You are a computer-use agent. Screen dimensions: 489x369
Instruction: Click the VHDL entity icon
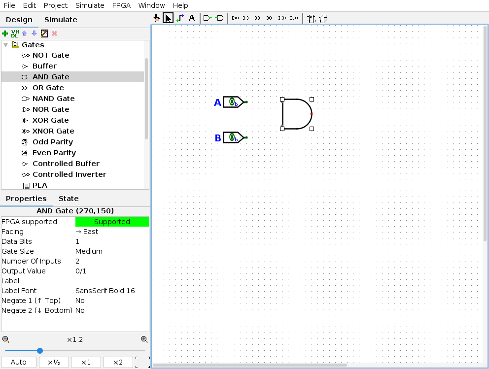click(15, 34)
